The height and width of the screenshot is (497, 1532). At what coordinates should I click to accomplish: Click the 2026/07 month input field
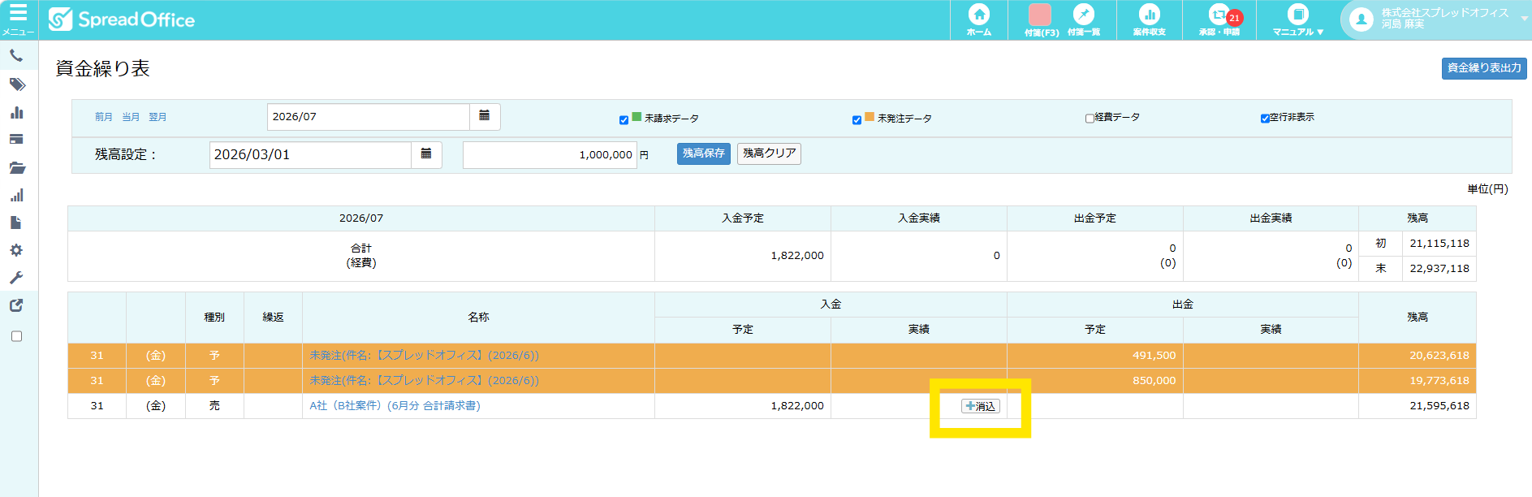369,116
